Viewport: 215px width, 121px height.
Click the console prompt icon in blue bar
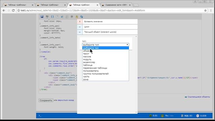tap(40, 116)
